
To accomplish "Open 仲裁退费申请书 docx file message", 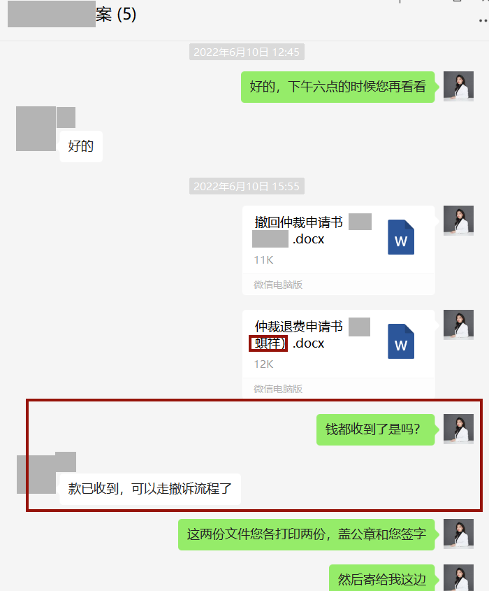I will [338, 353].
